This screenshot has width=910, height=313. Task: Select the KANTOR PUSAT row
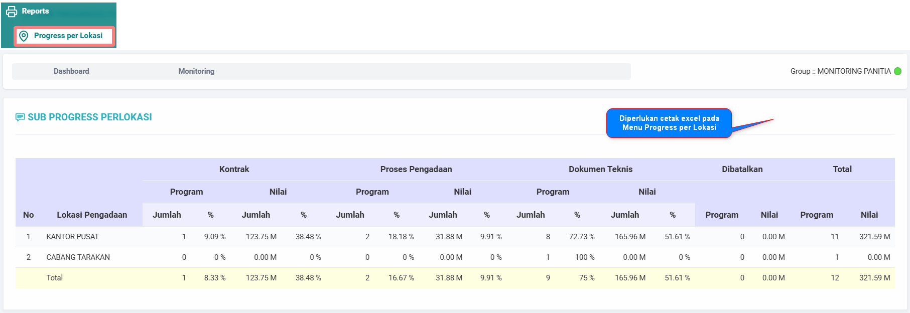pyautogui.click(x=73, y=237)
